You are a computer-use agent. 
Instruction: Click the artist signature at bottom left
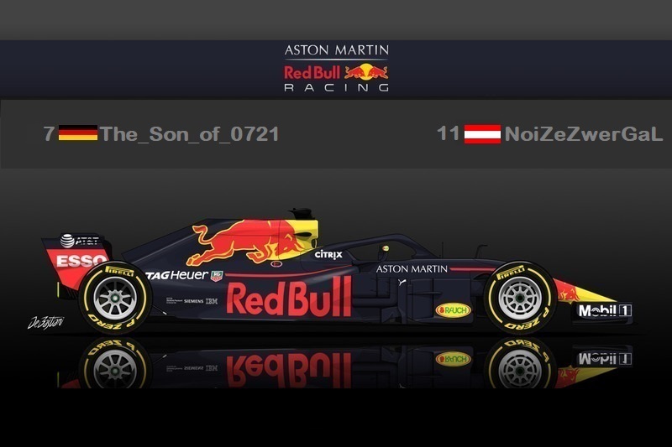(46, 322)
